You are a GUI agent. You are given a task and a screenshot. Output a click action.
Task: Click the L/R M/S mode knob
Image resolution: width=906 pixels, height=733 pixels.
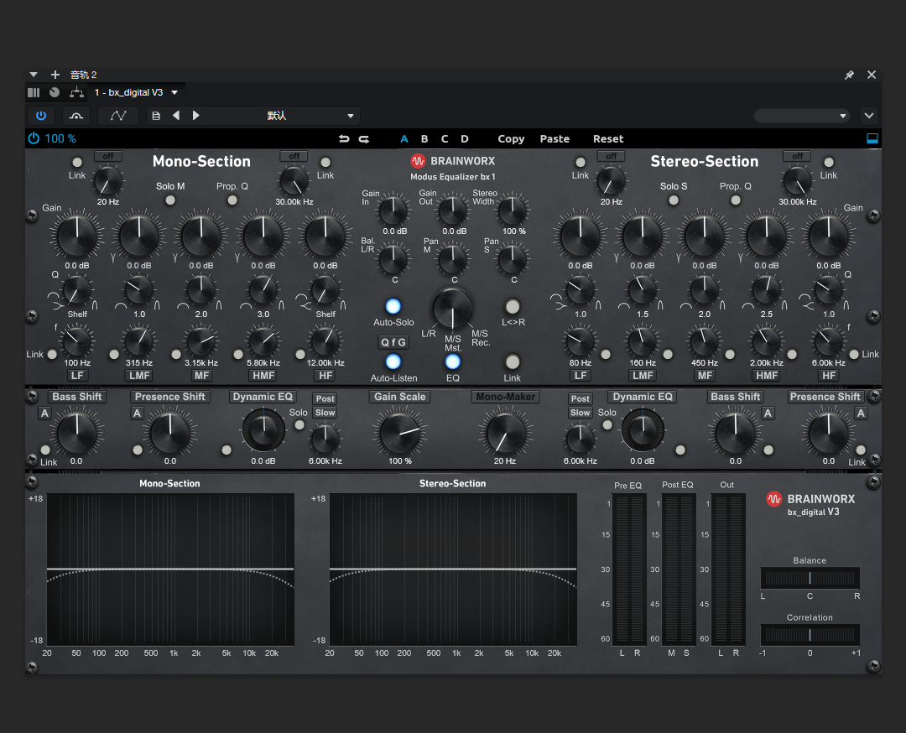(452, 309)
